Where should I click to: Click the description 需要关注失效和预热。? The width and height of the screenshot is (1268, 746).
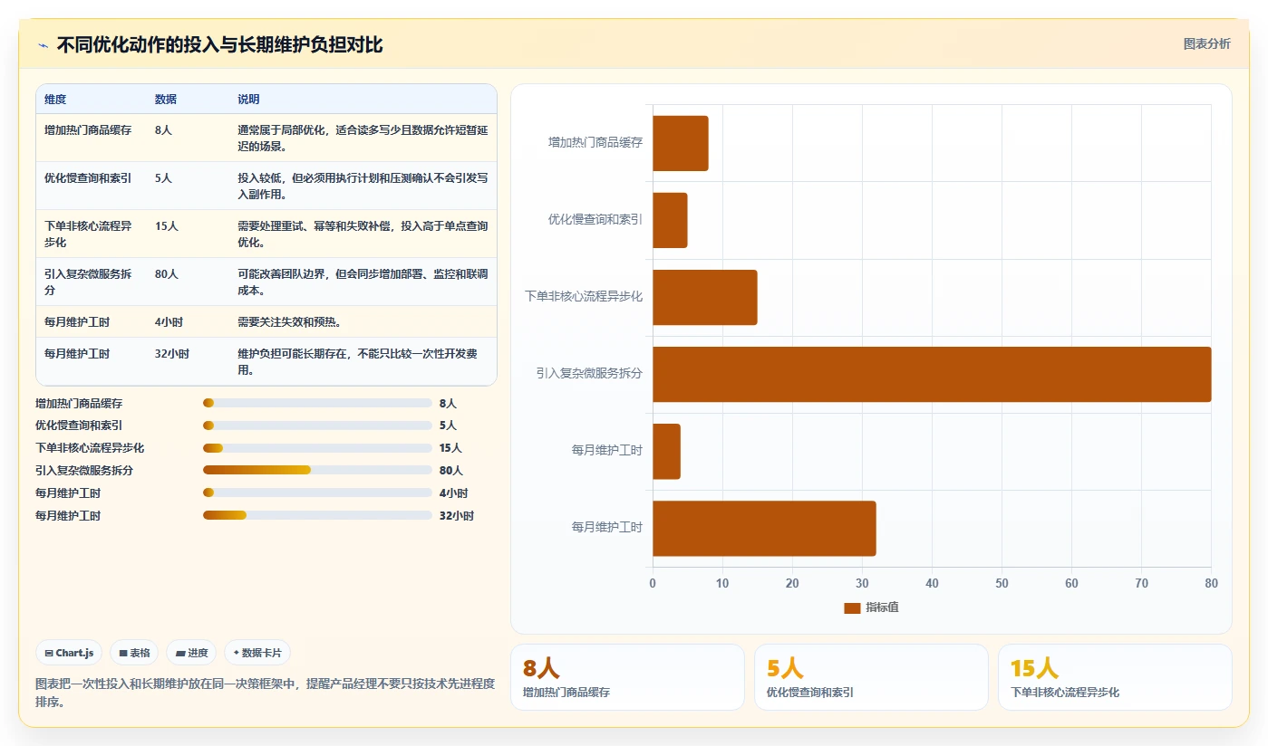(289, 321)
